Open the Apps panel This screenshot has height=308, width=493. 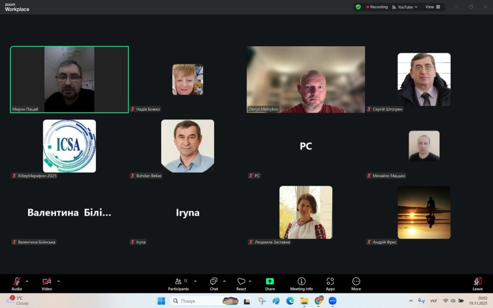[330, 283]
